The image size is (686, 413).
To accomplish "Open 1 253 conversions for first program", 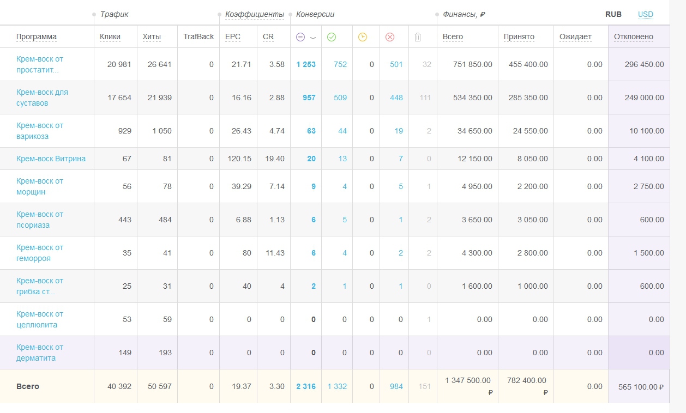I will tap(306, 64).
